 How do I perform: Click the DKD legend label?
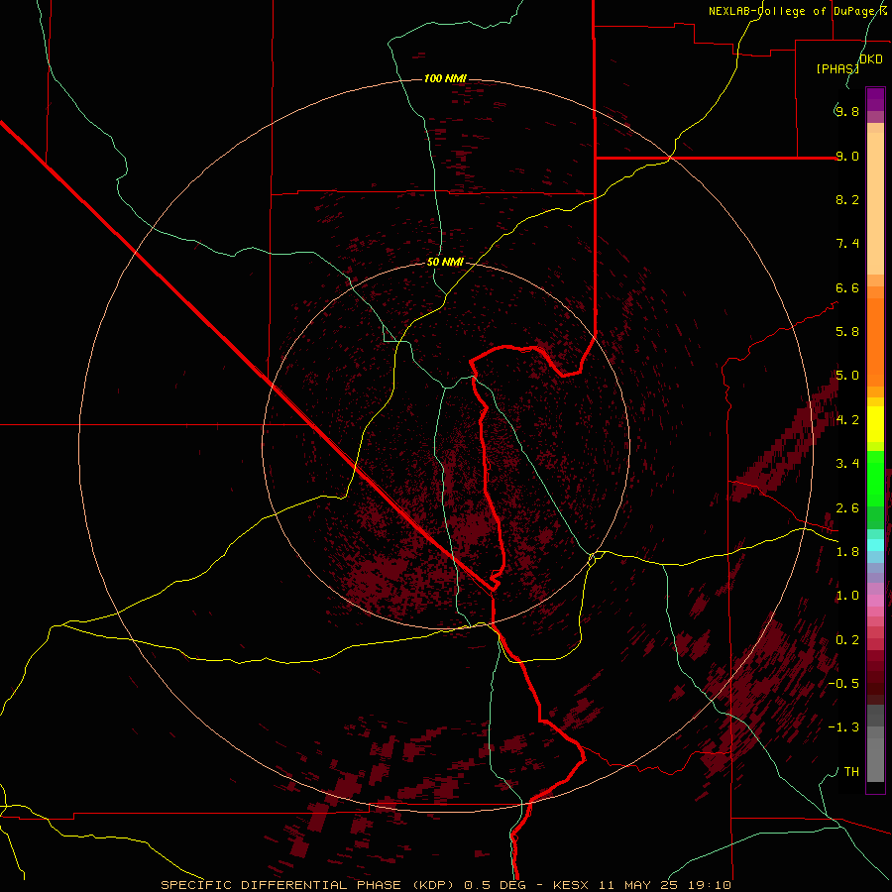871,59
